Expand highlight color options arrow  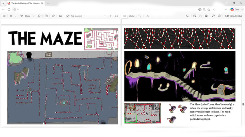click(15, 16)
